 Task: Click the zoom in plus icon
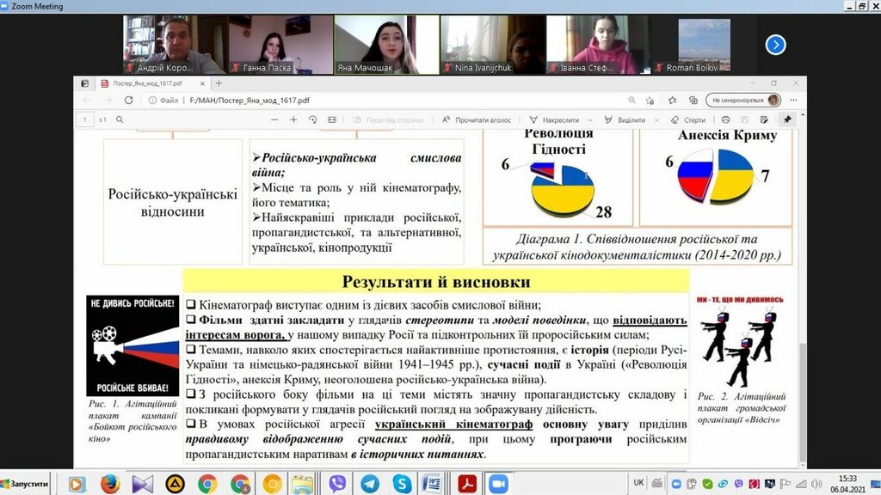coord(293,120)
